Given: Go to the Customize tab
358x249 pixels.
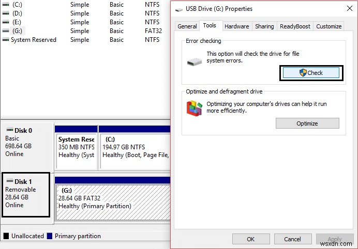Looking at the screenshot, I should click(x=329, y=26).
